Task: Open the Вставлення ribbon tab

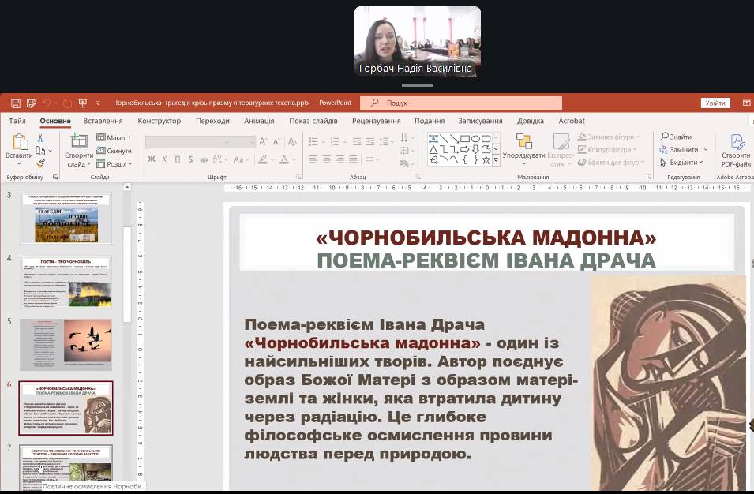Action: pos(103,121)
